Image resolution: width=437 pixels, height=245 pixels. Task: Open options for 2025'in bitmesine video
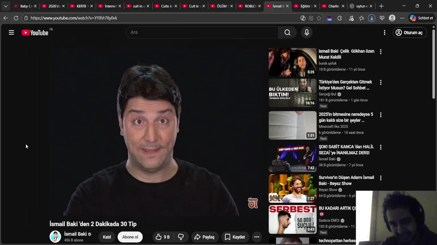click(x=381, y=115)
